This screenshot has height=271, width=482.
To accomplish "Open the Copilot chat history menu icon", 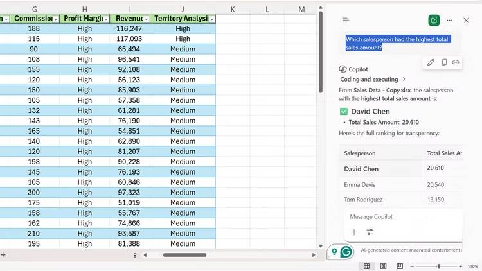I will [346, 21].
